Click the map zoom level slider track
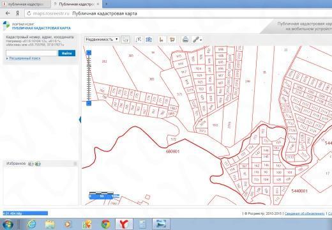The image size is (332, 230). [89, 78]
